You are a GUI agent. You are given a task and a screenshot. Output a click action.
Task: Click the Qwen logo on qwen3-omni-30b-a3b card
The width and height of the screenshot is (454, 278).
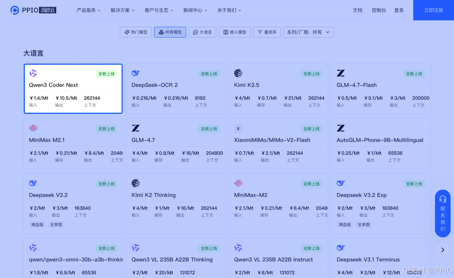[33, 248]
